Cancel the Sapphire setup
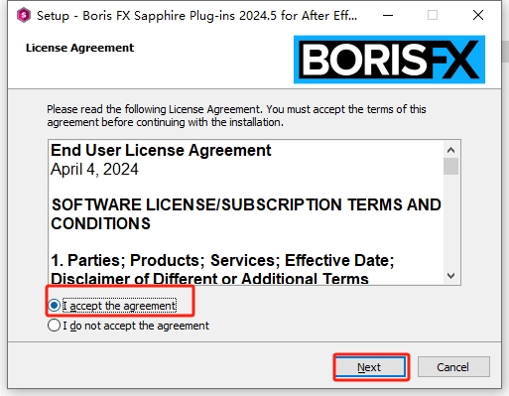The width and height of the screenshot is (509, 396). pyautogui.click(x=453, y=367)
